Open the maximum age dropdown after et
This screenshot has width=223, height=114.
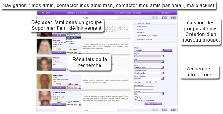pyautogui.click(x=154, y=82)
